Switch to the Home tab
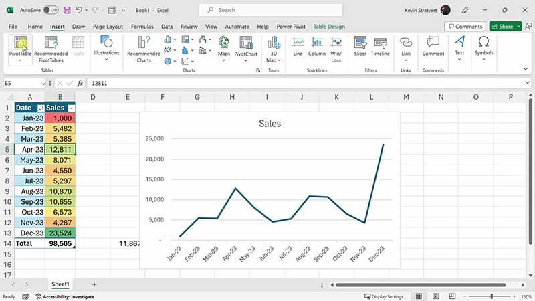This screenshot has height=301, width=535. pos(35,27)
